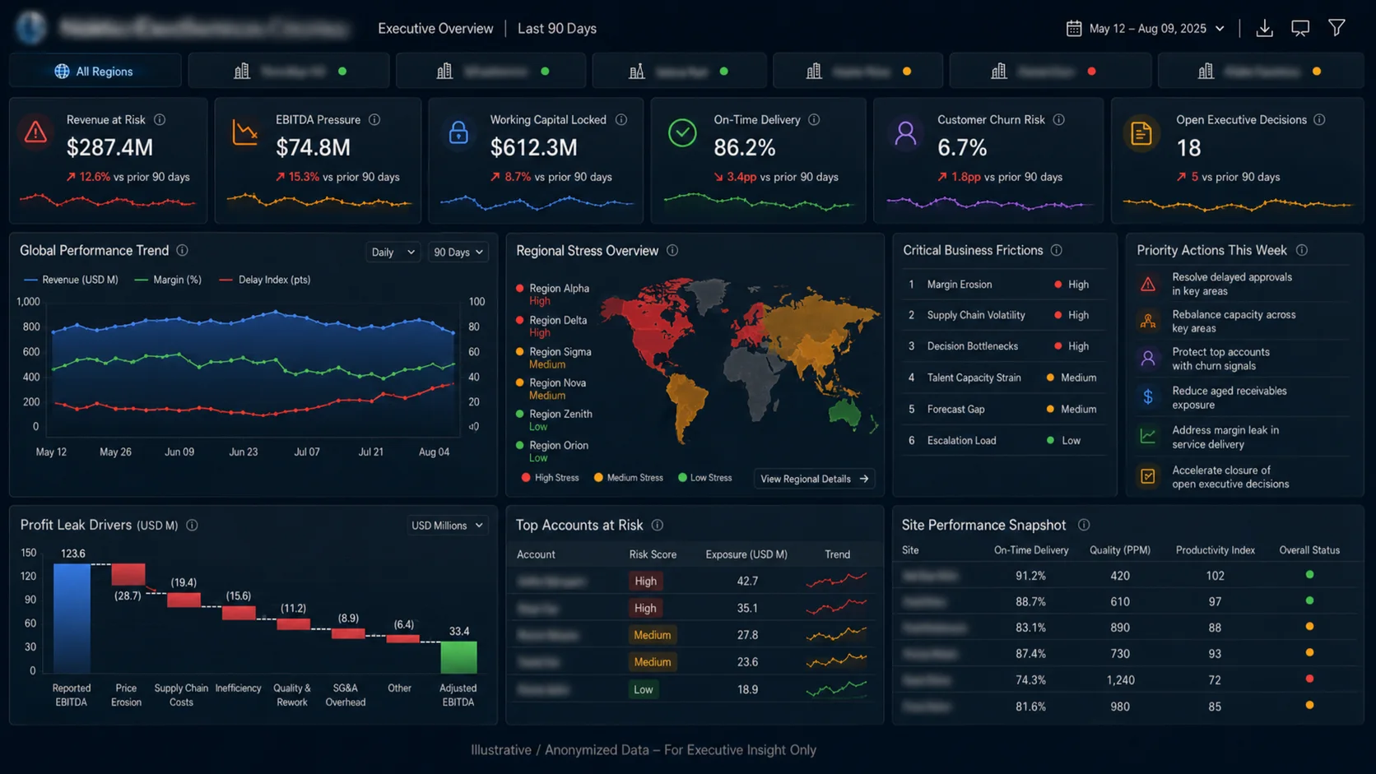Select the Executive Overview header tab
Viewport: 1376px width, 774px height.
coord(435,29)
